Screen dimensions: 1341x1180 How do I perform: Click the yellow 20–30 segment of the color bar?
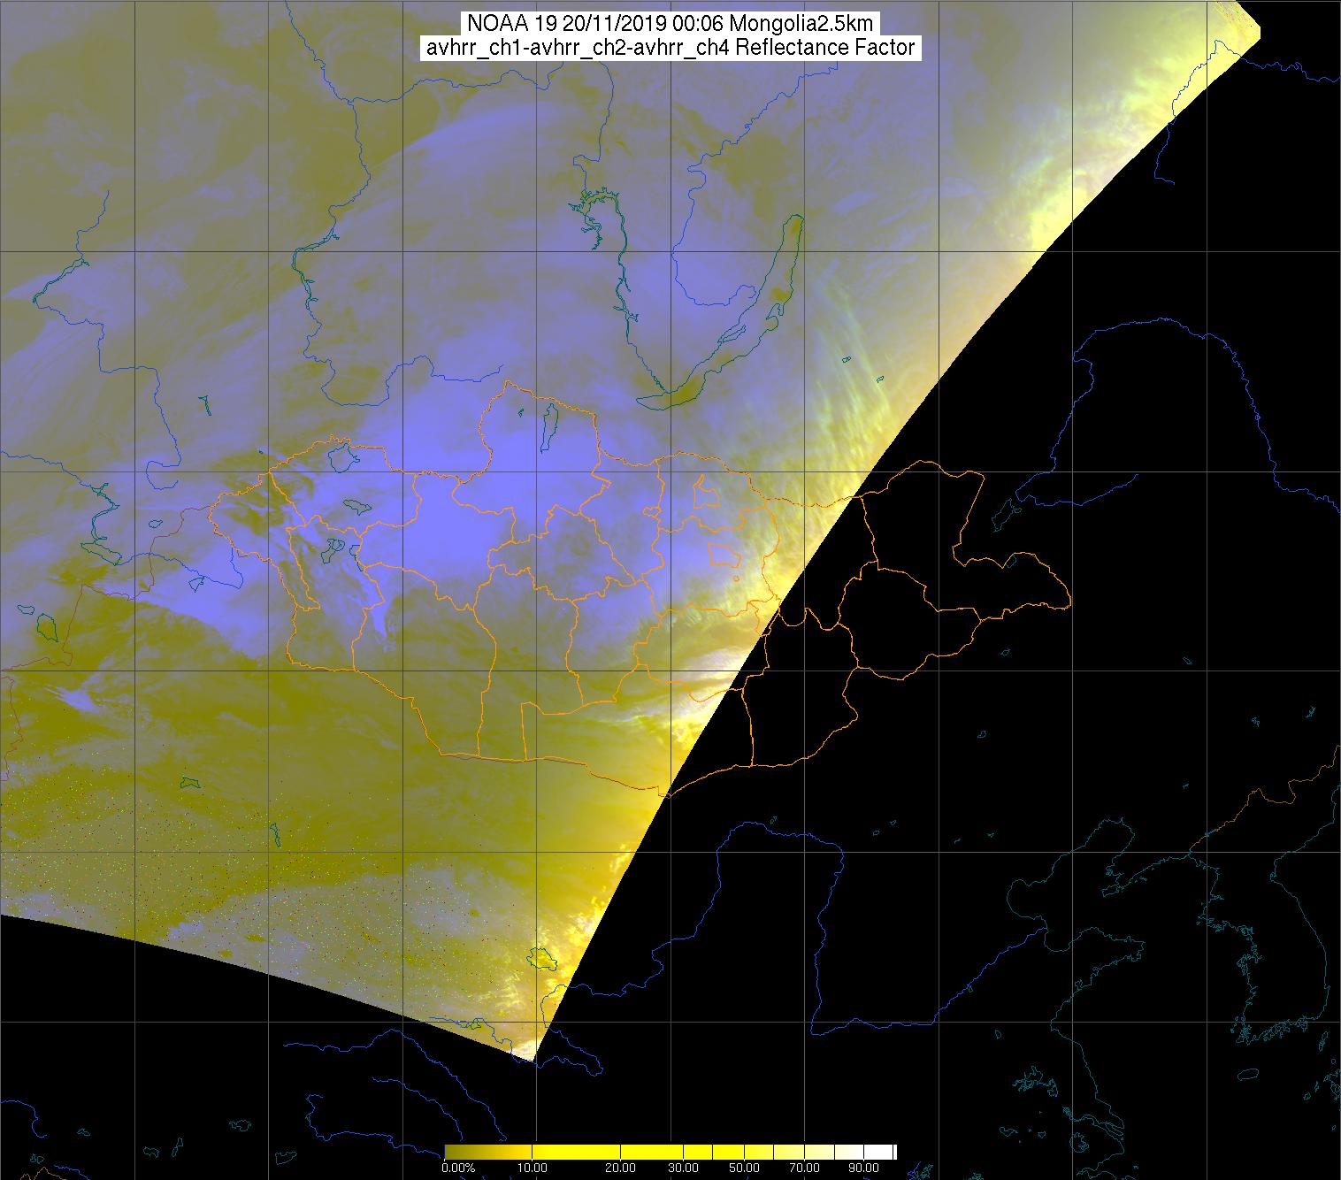coord(651,1152)
